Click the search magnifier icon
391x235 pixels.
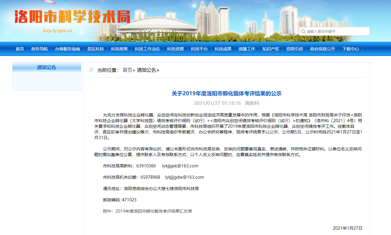303,32
